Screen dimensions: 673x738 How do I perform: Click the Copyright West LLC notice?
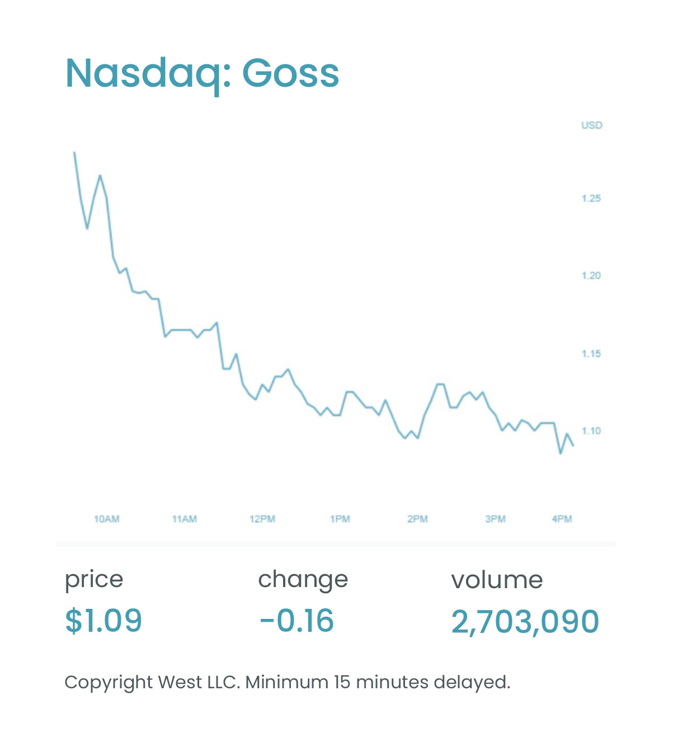pos(287,682)
